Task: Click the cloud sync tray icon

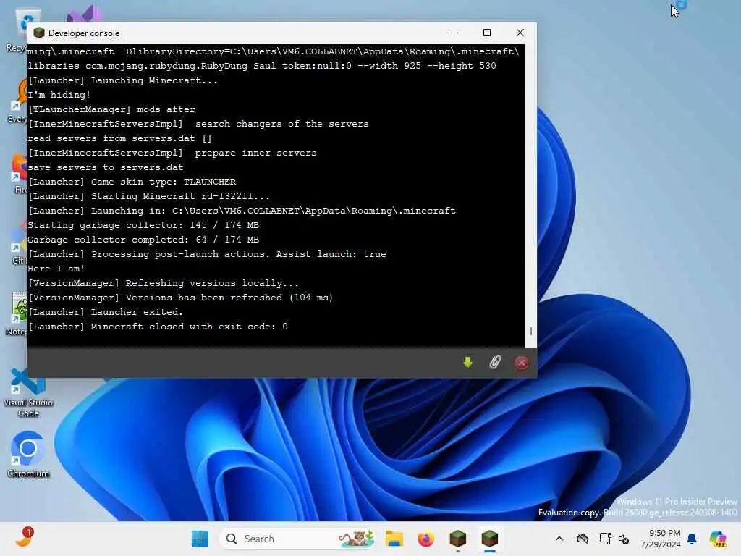Action: [583, 539]
